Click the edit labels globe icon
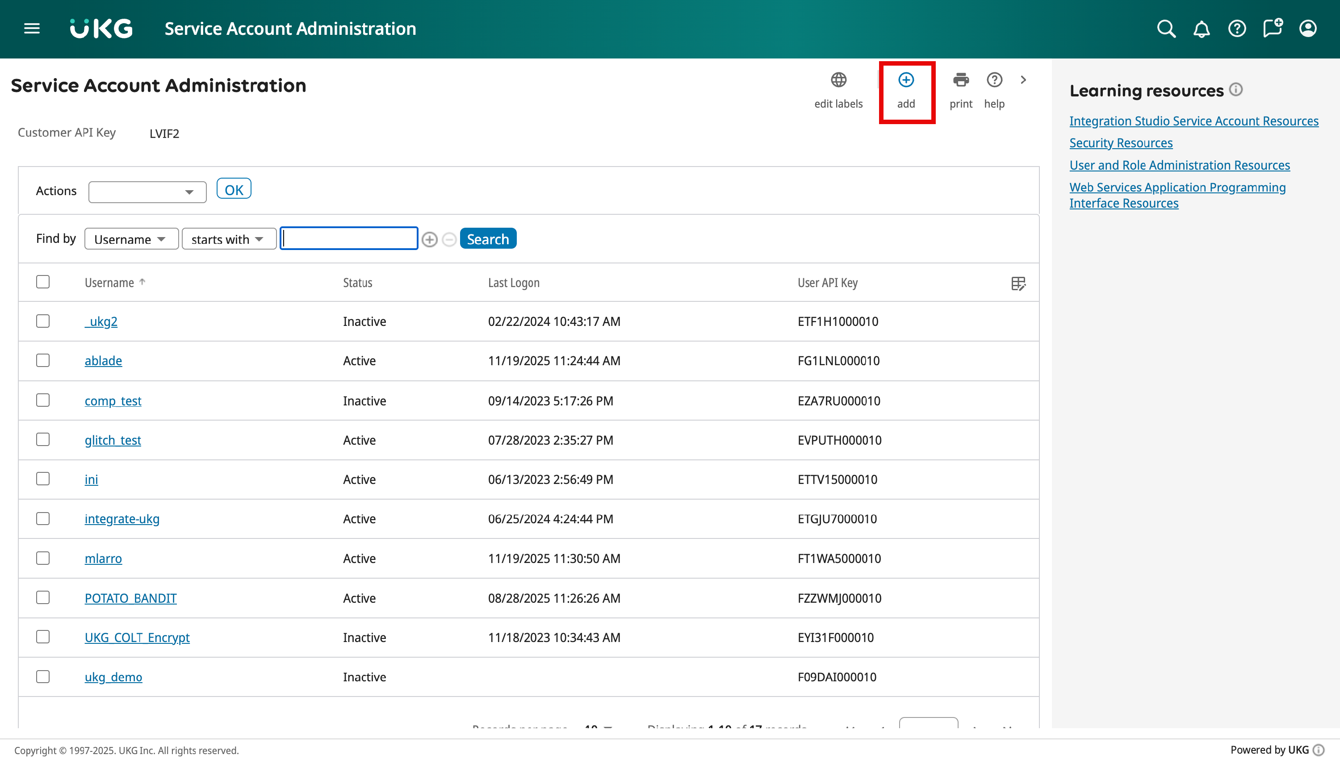This screenshot has height=759, width=1340. point(838,80)
